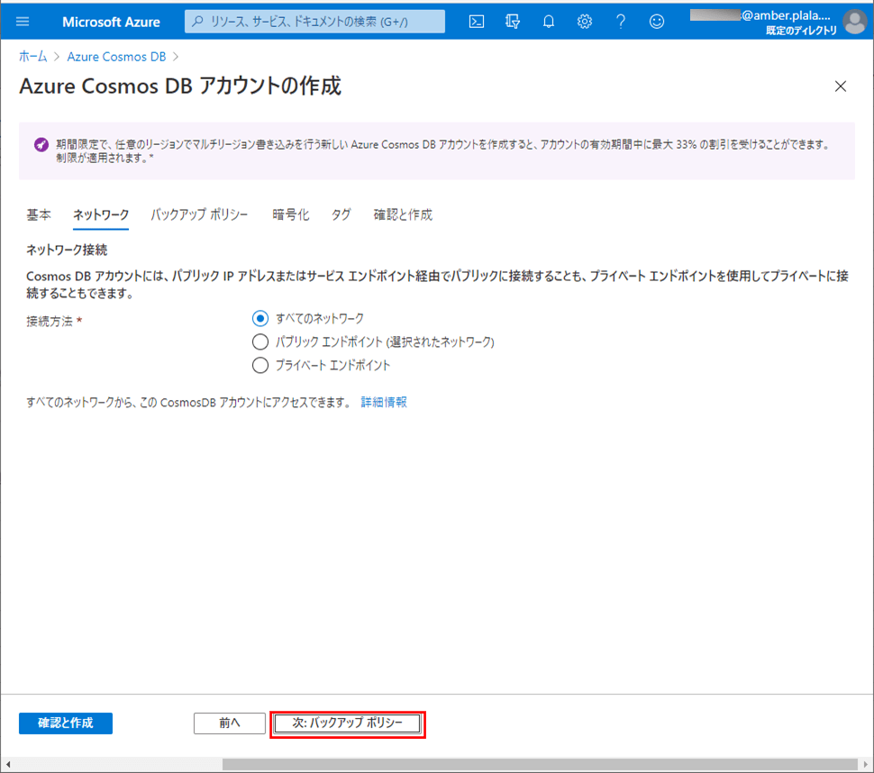The image size is (874, 773).
Task: Send feedback via the smiley icon
Action: coord(657,22)
